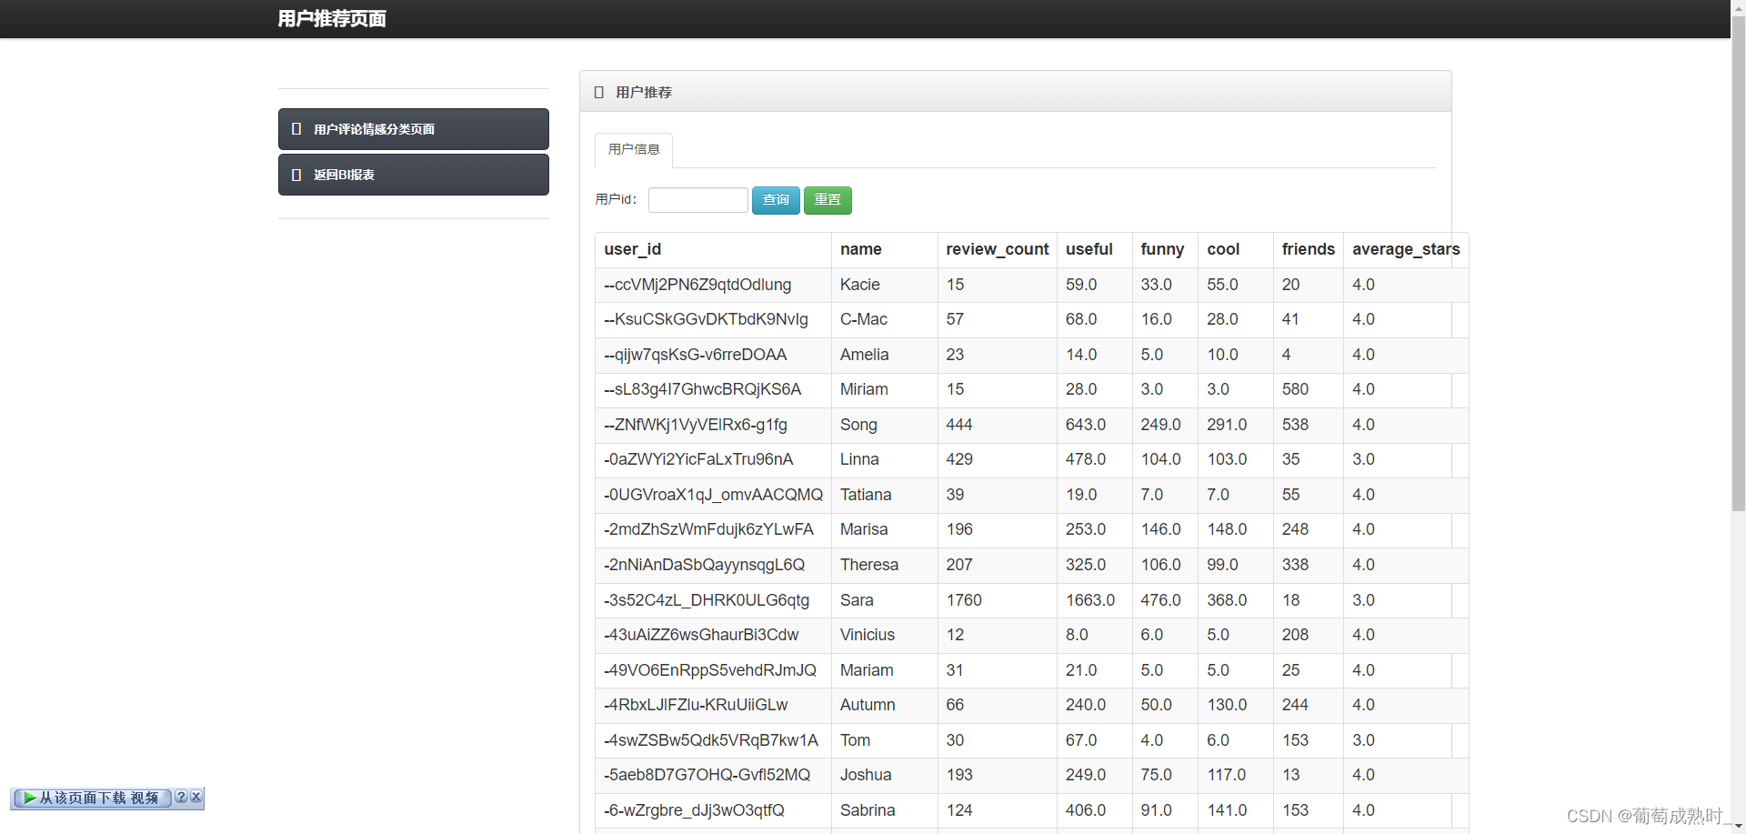Viewport: 1746px width, 834px height.
Task: Click help question mark on download bar
Action: (x=181, y=798)
